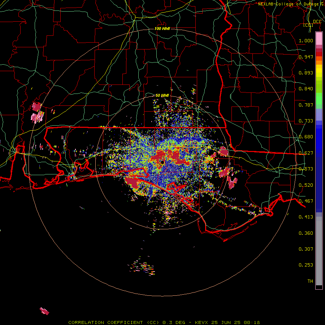Click the 0.467 scale value
Image resolution: width=325 pixels, height=325 pixels.
click(x=306, y=201)
